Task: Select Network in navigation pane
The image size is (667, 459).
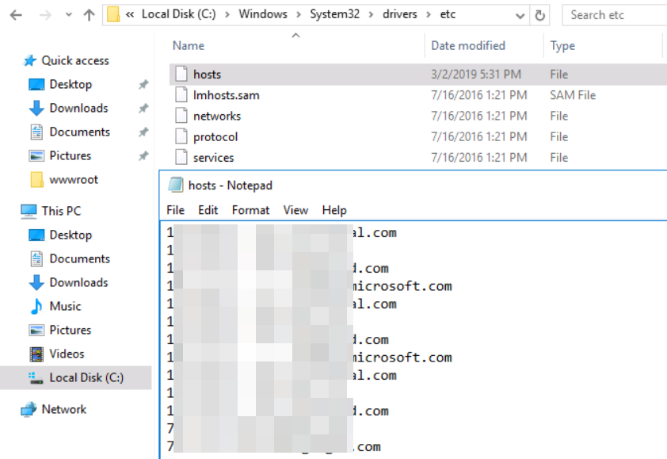Action: pyautogui.click(x=64, y=410)
